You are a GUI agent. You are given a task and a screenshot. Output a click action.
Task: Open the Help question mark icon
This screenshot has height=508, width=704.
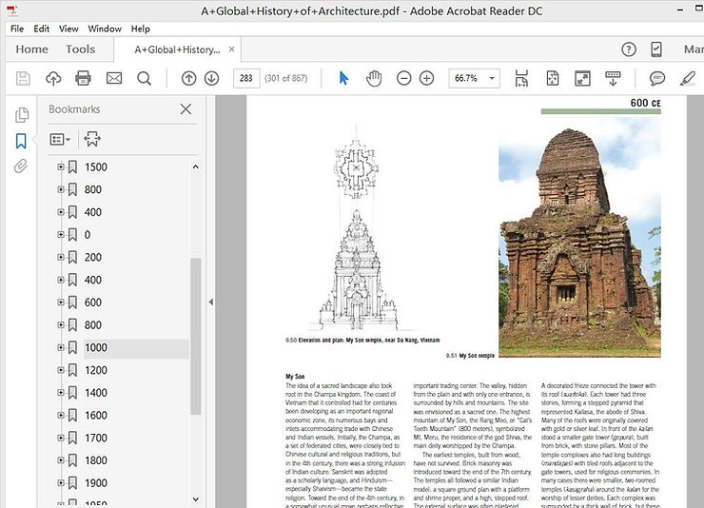pos(629,49)
